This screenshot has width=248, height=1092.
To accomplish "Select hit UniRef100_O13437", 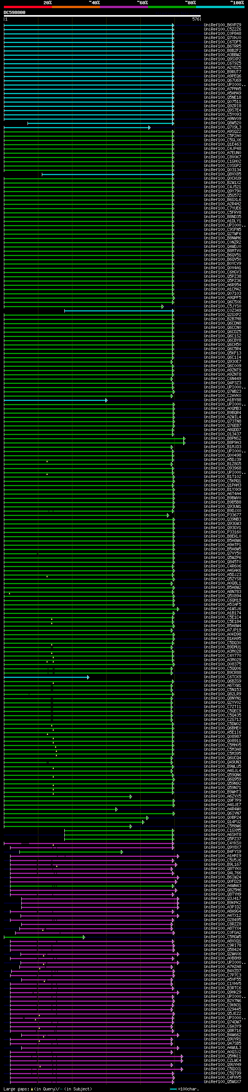I will [222, 434].
